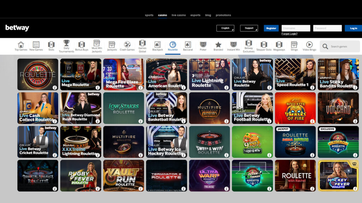
Task: Select the Games Global category
Action: coord(142,46)
